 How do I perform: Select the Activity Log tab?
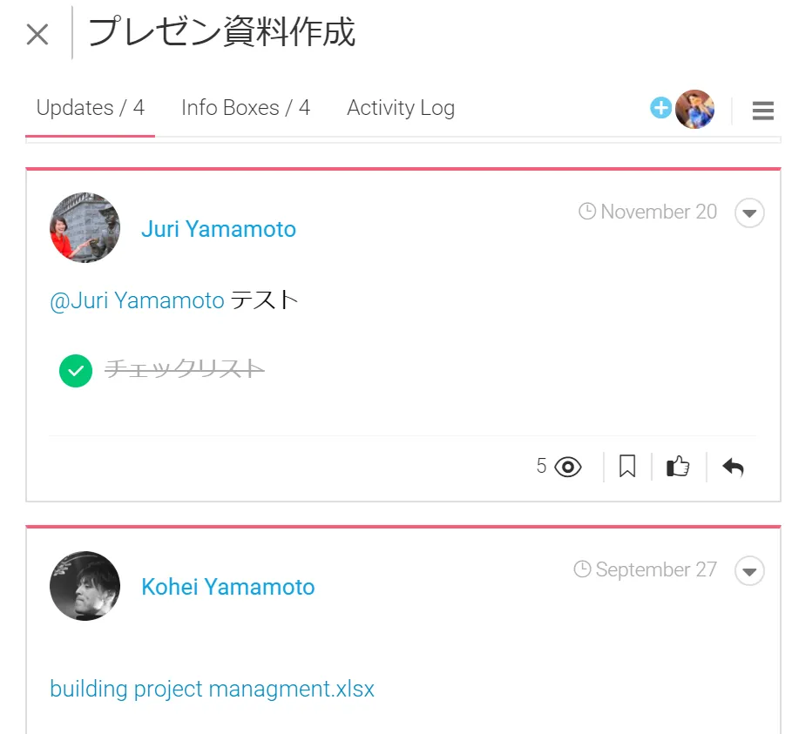pos(401,108)
